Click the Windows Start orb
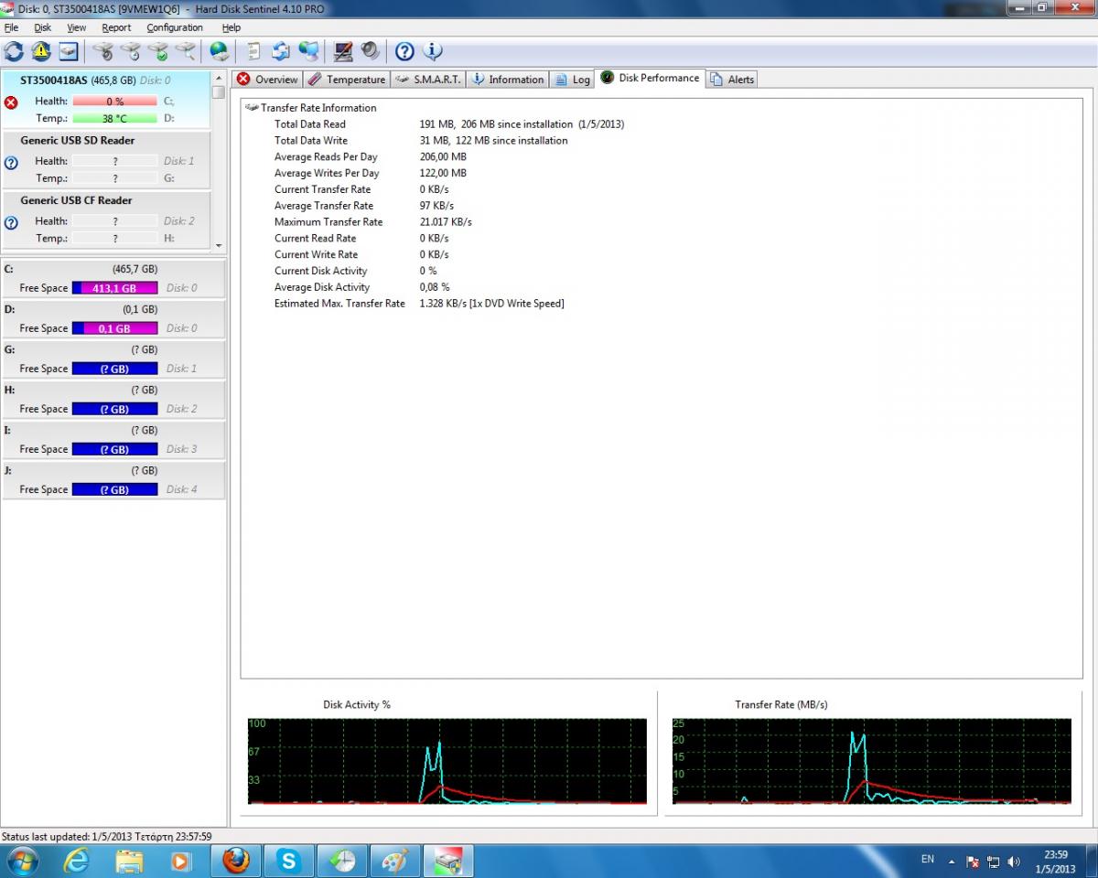The image size is (1098, 878). coord(22,861)
